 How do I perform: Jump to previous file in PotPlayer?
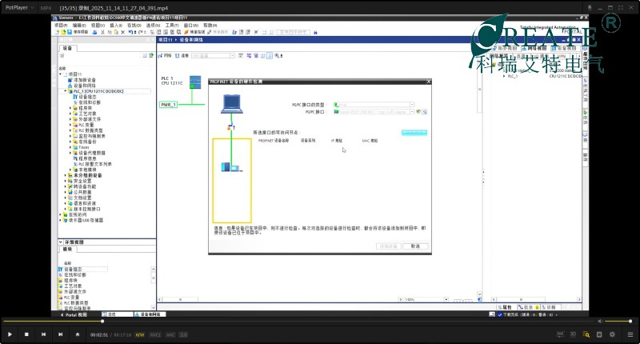point(44,334)
